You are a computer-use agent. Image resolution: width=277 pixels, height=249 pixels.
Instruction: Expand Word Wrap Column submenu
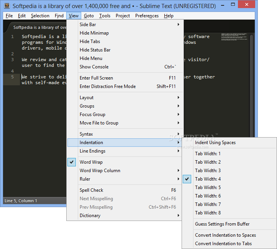tap(125, 171)
